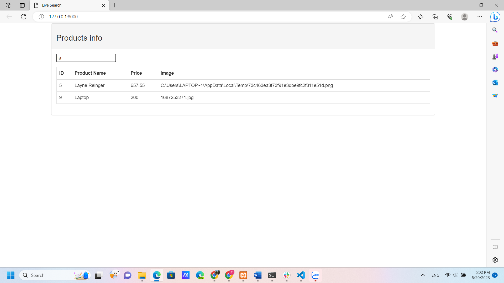
Task: Open XAMPP from taskbar
Action: 243,275
